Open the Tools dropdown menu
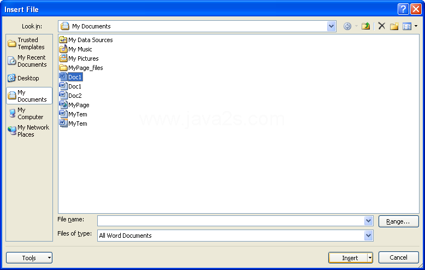The height and width of the screenshot is (270, 425). click(x=29, y=257)
